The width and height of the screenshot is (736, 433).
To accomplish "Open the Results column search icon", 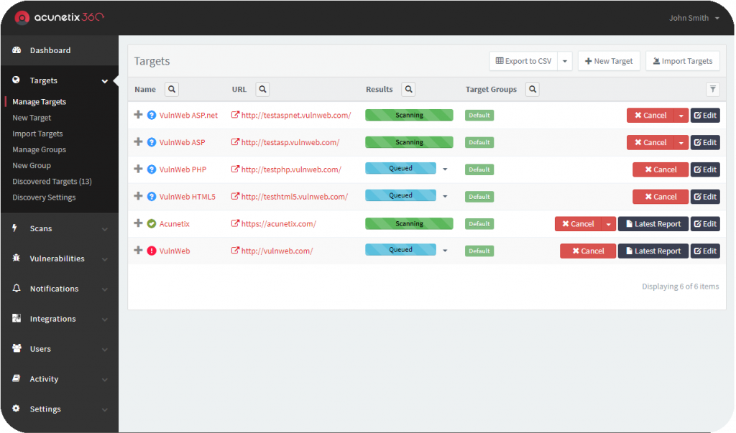I will coord(409,89).
